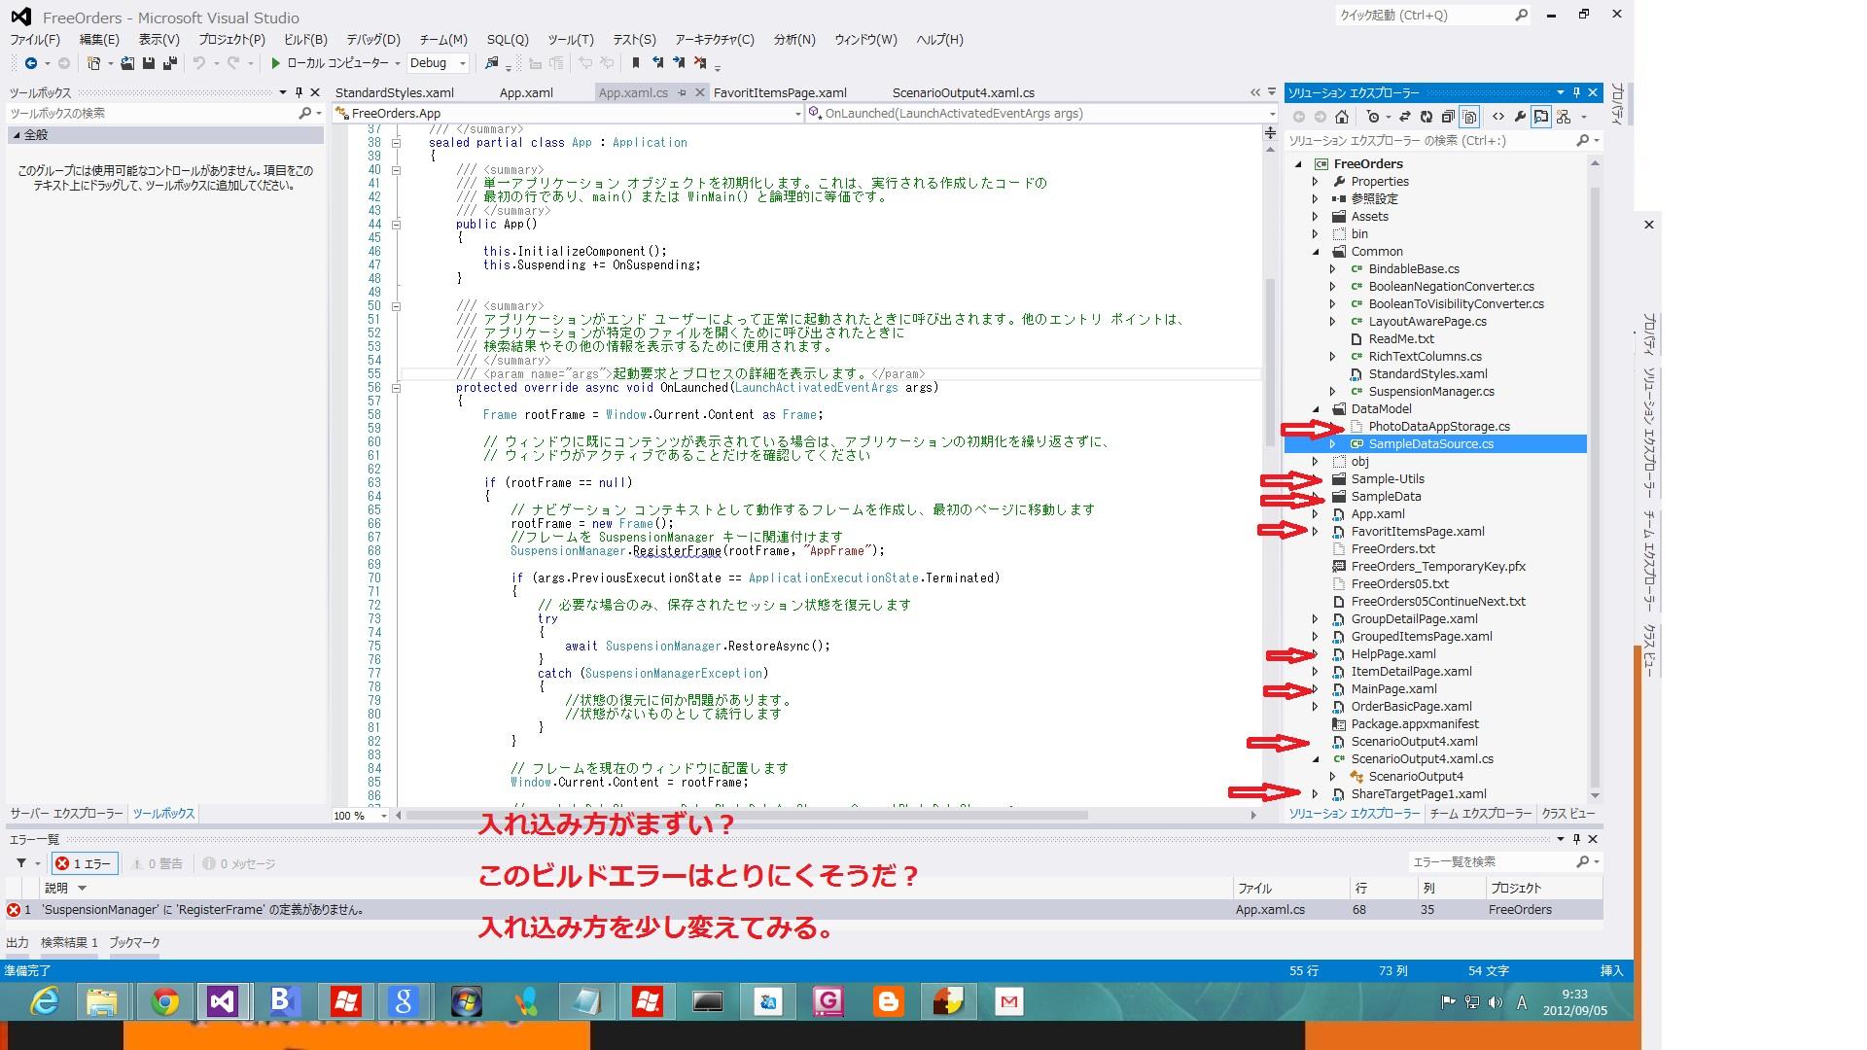The image size is (1867, 1050).
Task: Click the Refresh icon in Solution Explorer
Action: (x=1426, y=117)
